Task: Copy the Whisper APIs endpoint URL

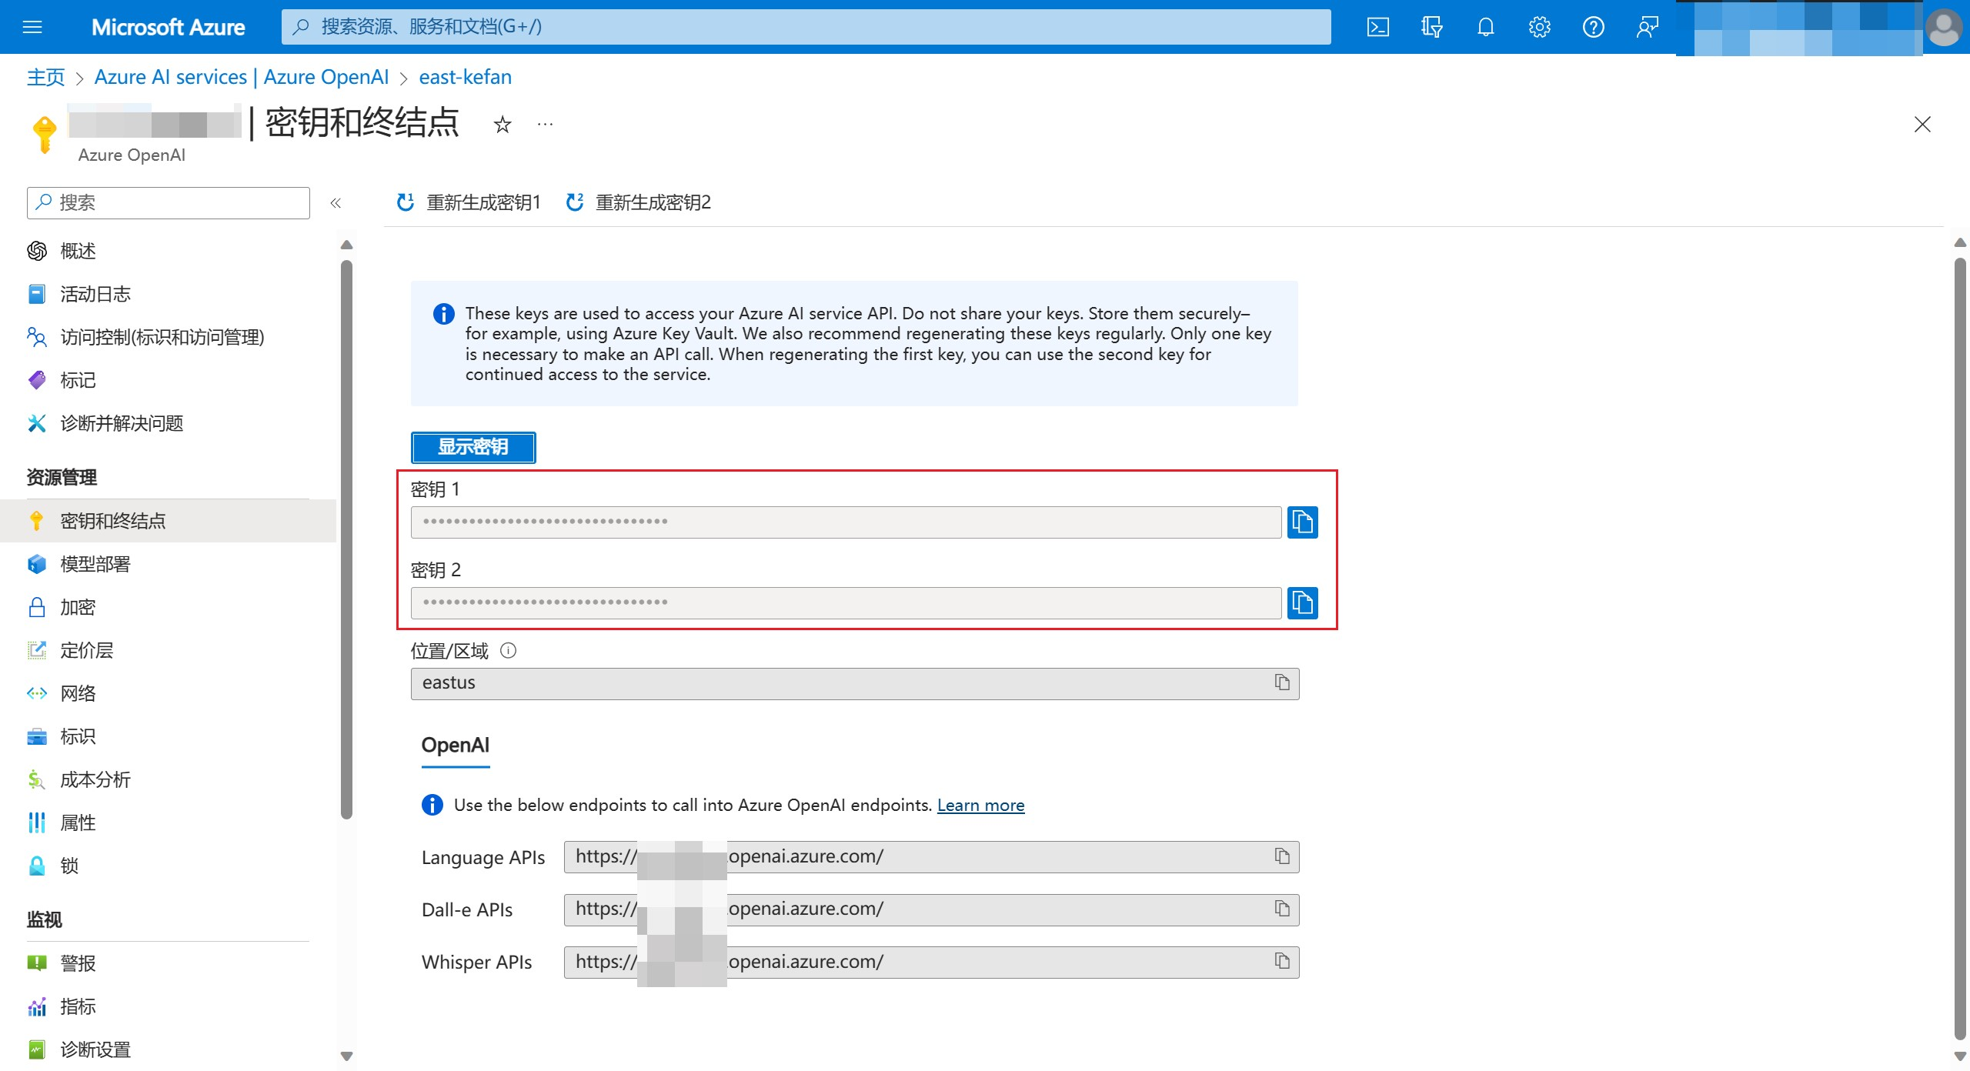Action: 1282,962
